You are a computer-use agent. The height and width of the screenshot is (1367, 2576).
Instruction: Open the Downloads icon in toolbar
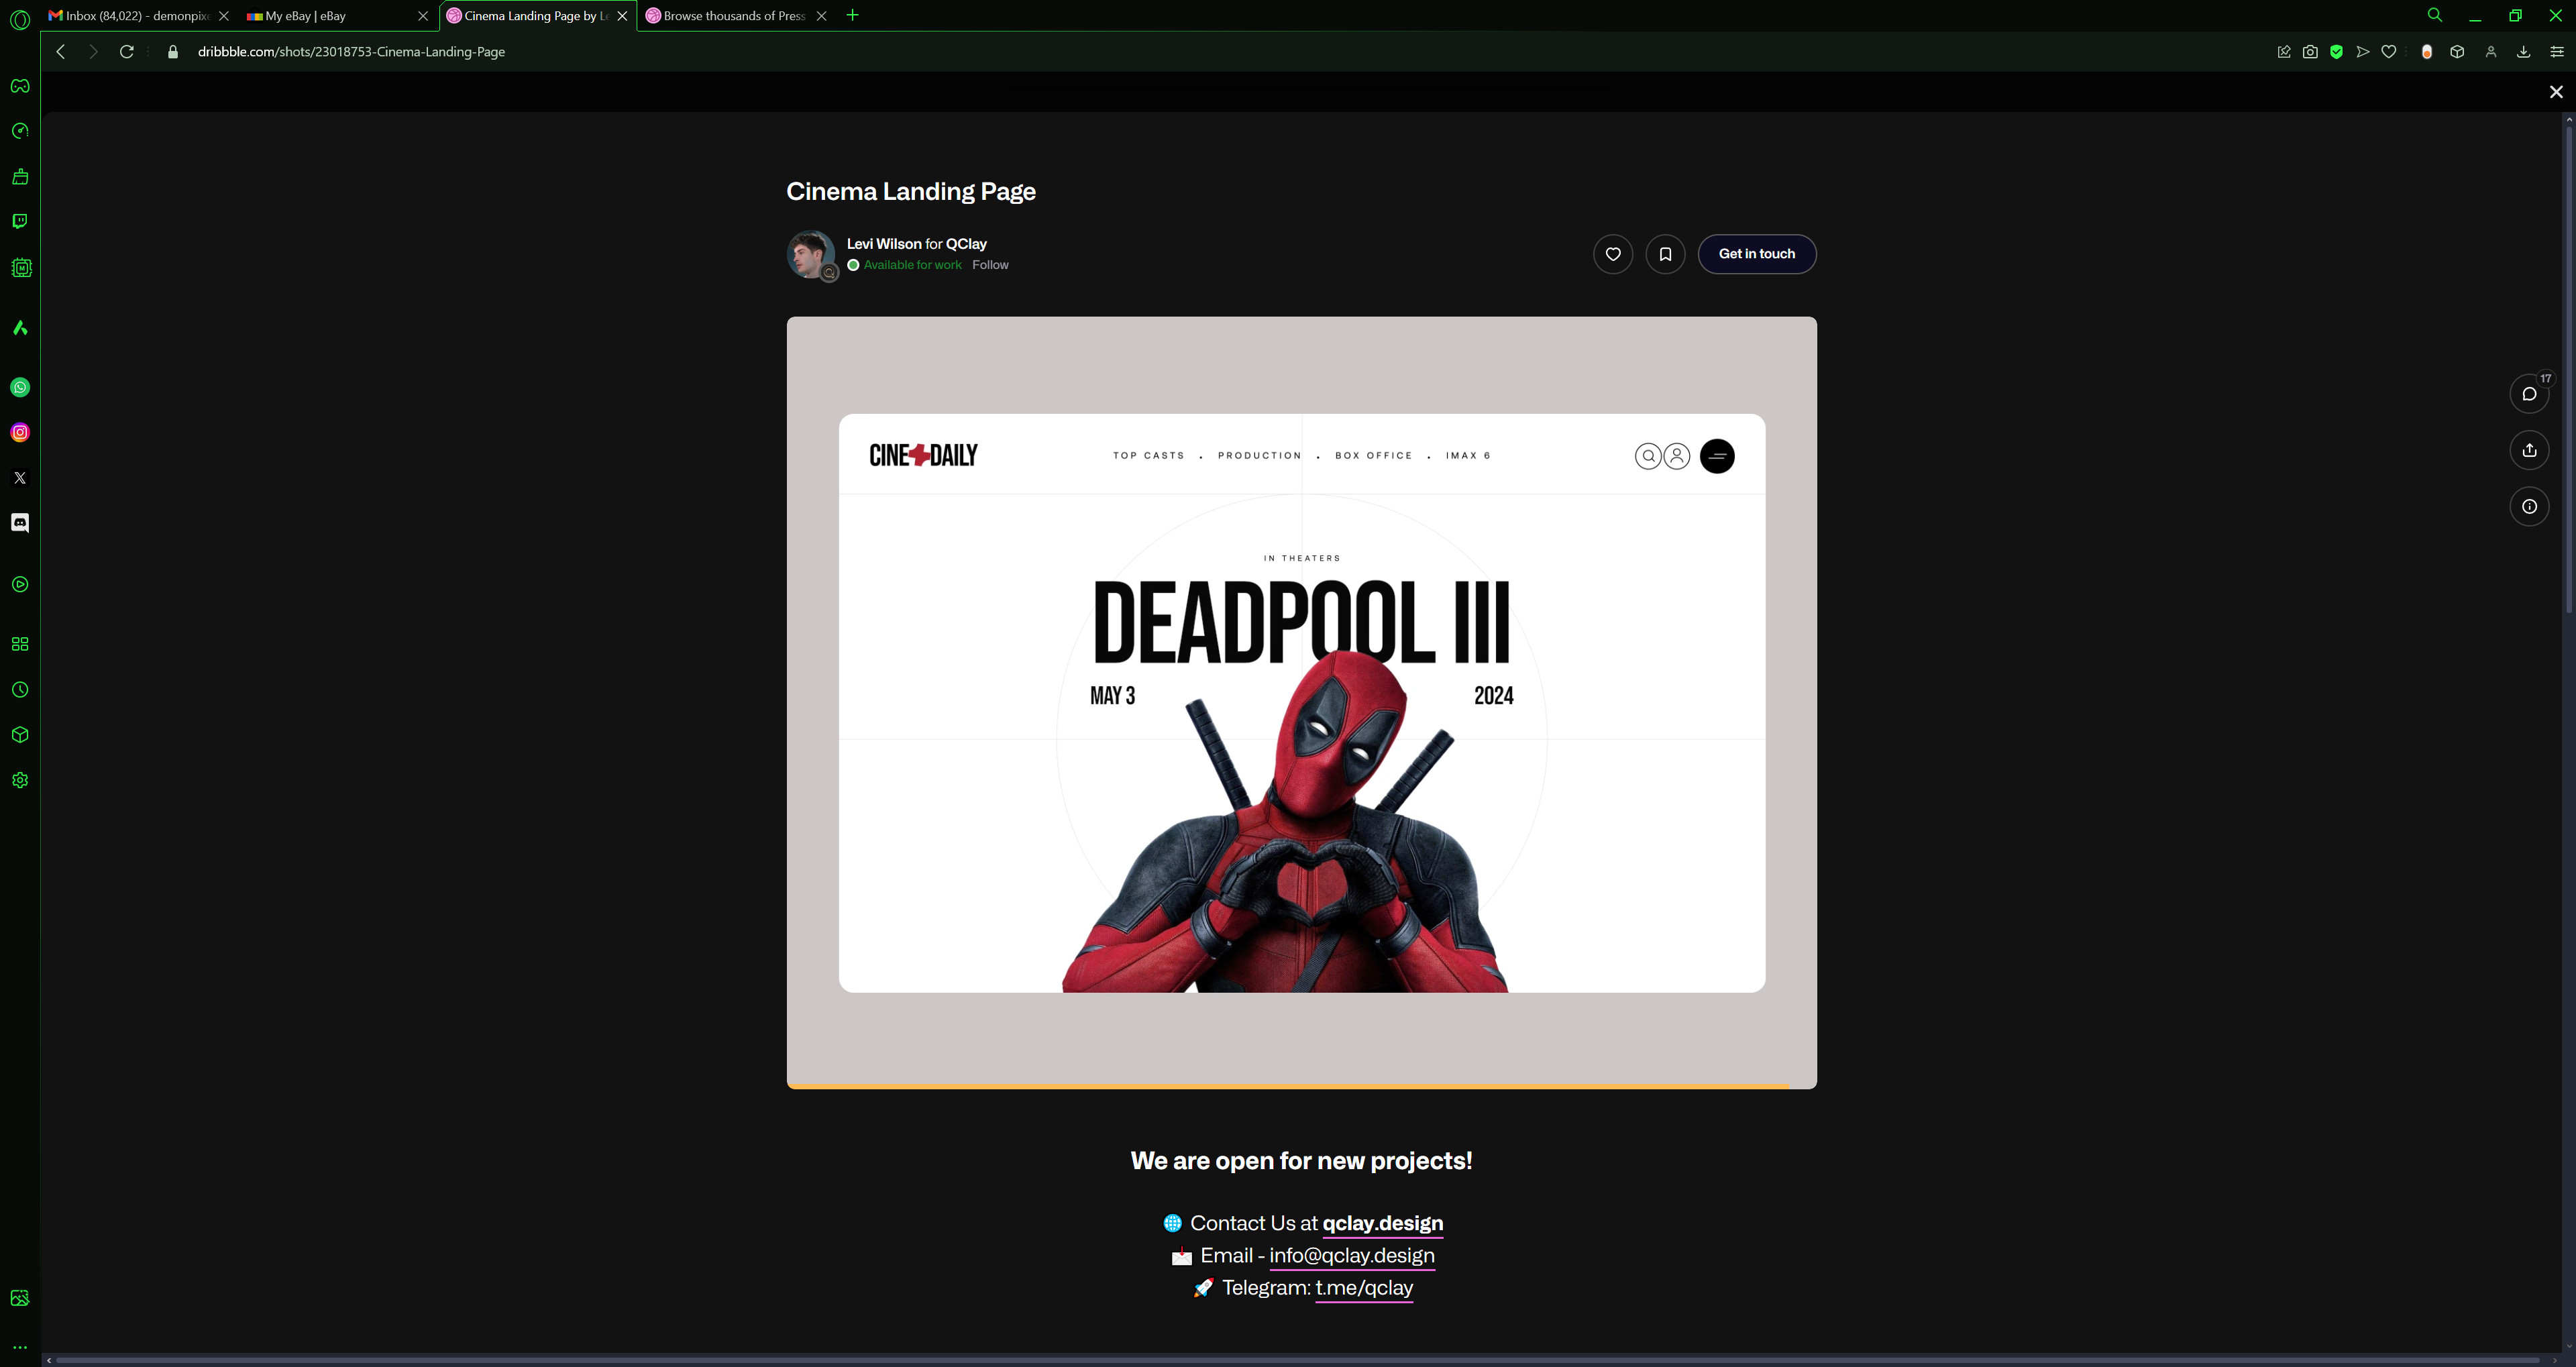(x=2524, y=52)
